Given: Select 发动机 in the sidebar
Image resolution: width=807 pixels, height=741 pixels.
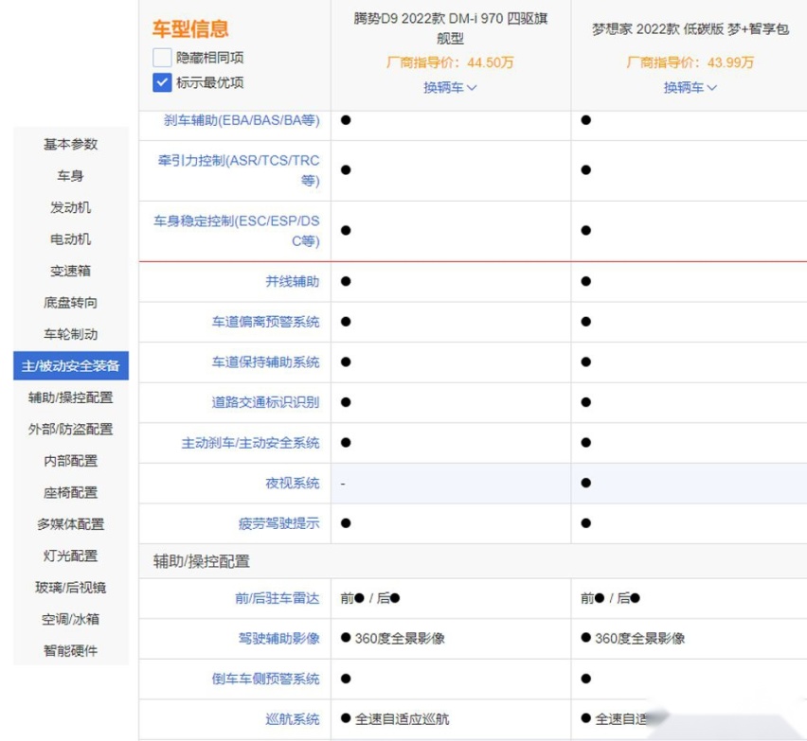Looking at the screenshot, I should [71, 208].
